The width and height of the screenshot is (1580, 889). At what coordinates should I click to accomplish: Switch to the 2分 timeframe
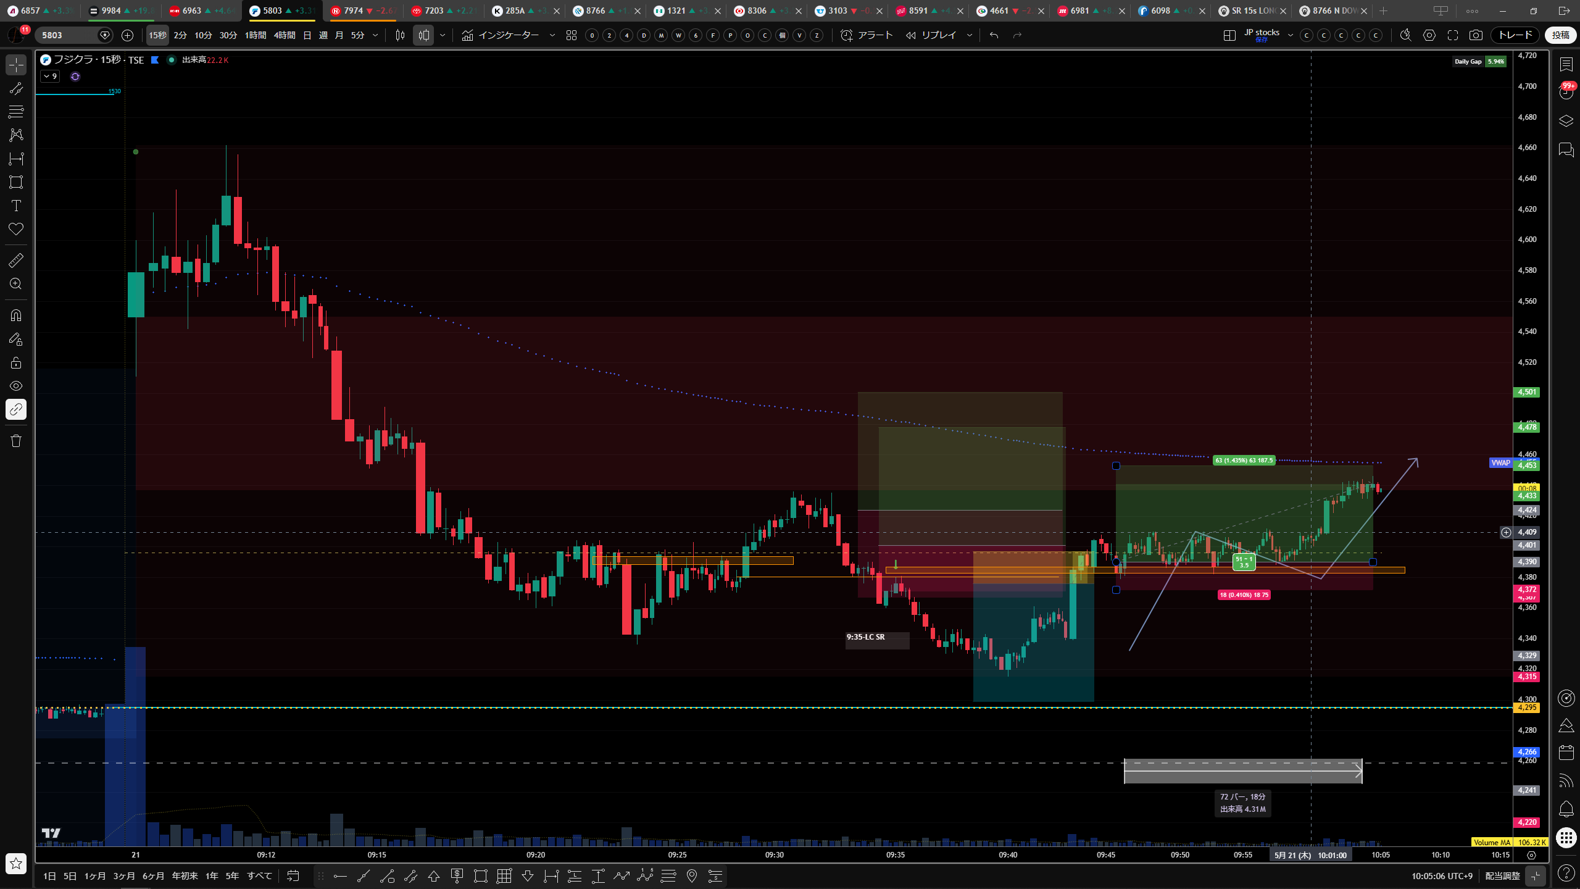point(180,35)
